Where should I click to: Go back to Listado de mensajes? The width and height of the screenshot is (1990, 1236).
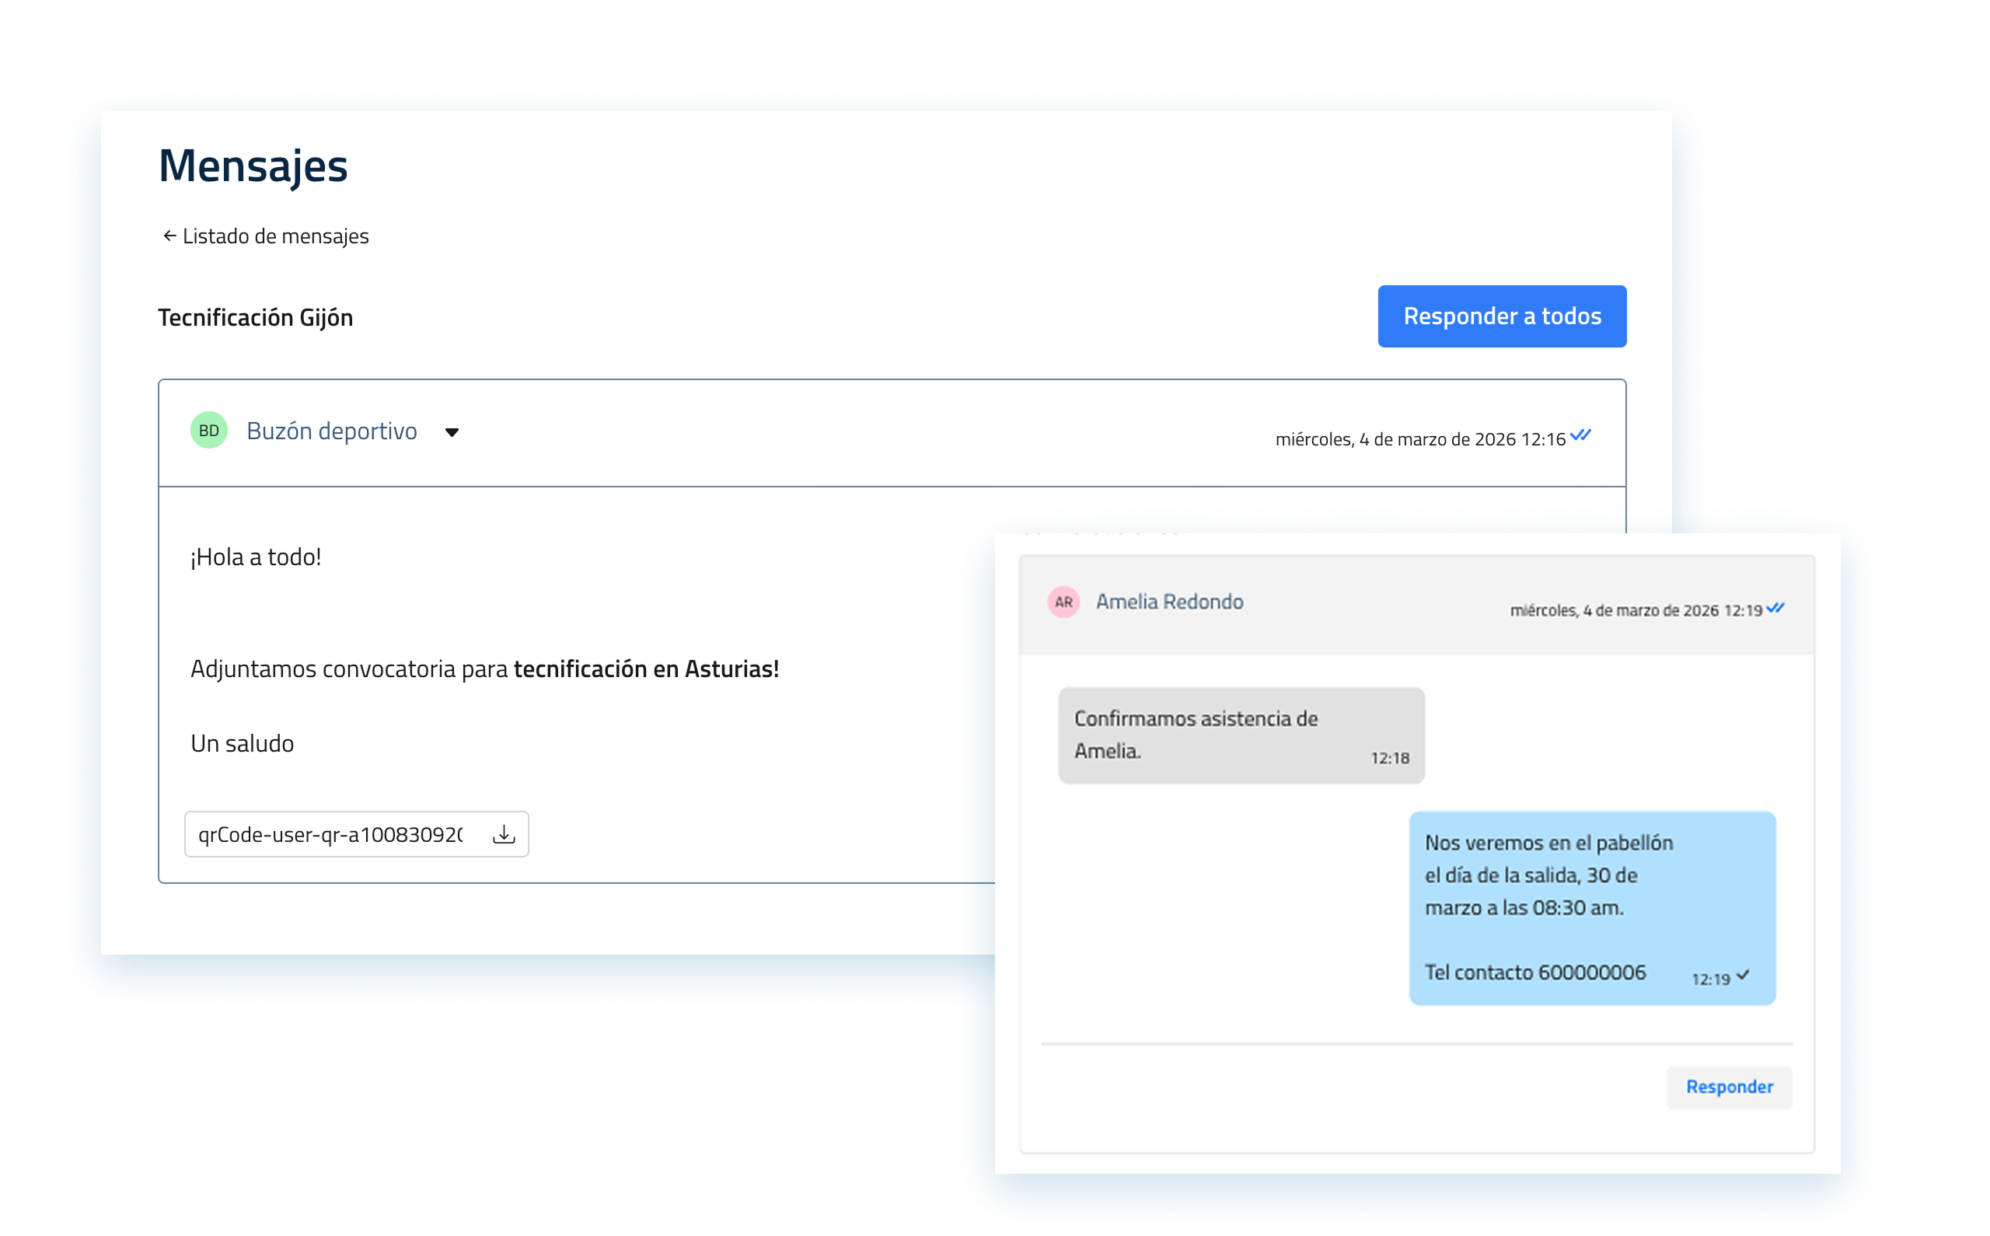point(275,236)
